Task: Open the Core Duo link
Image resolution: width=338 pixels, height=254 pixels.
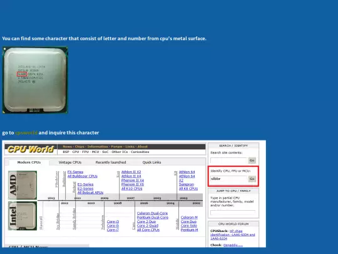Action: coord(188,221)
